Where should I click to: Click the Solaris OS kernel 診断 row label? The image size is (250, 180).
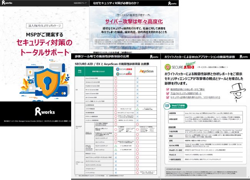point(92,94)
